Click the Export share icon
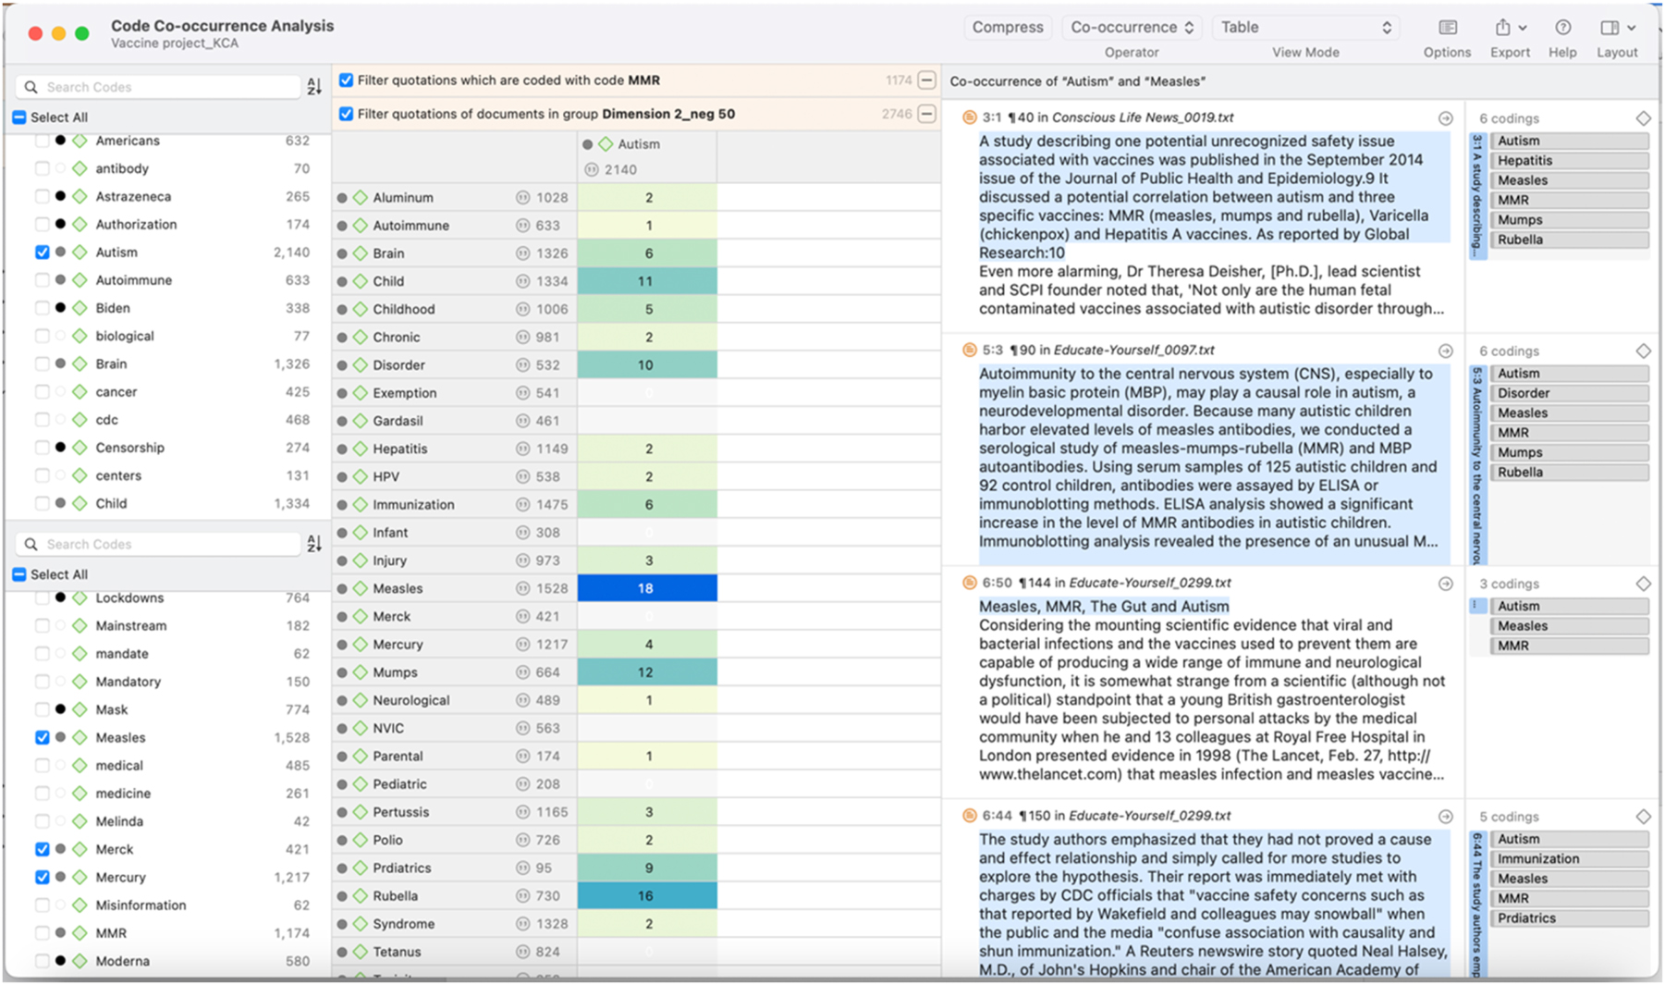Image resolution: width=1665 pixels, height=985 pixels. 1503,27
